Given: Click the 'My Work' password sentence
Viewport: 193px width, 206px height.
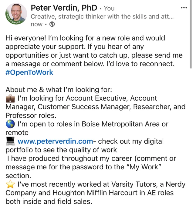Looking at the screenshot, I should point(91,167).
